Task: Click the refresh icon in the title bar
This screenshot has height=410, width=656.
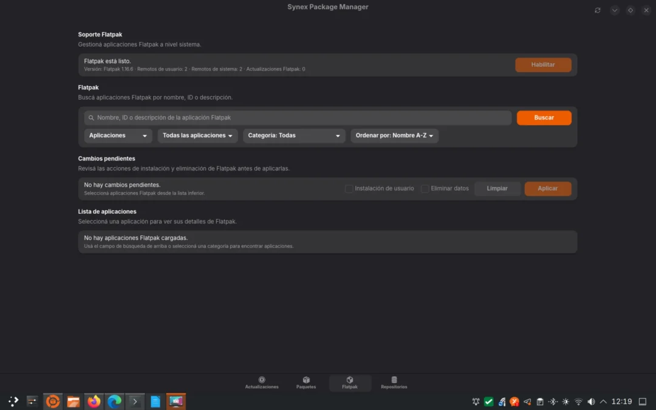Action: (598, 10)
